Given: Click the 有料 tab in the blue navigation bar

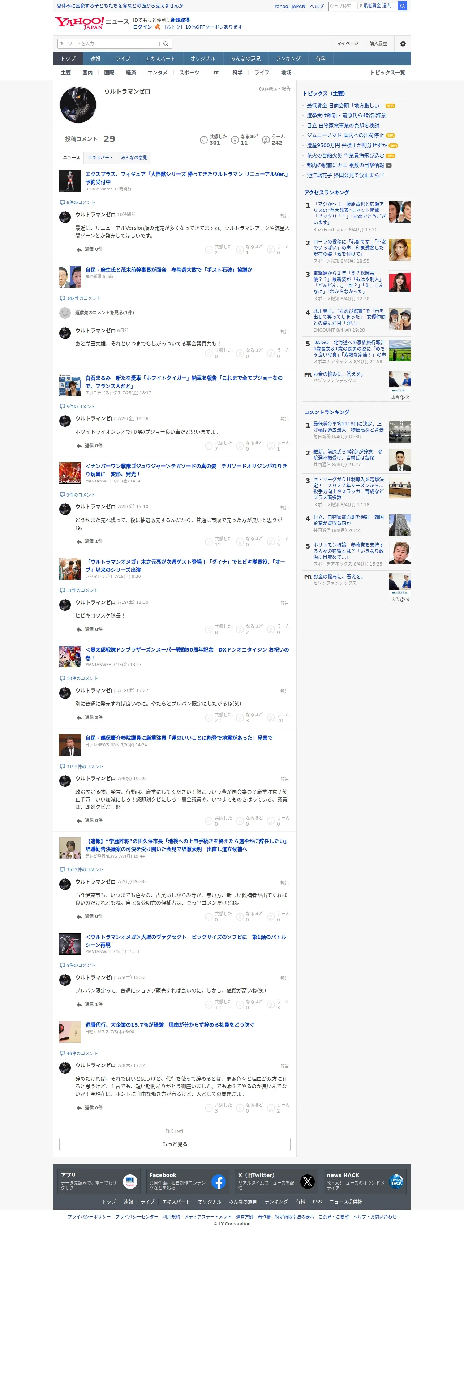Looking at the screenshot, I should 321,59.
